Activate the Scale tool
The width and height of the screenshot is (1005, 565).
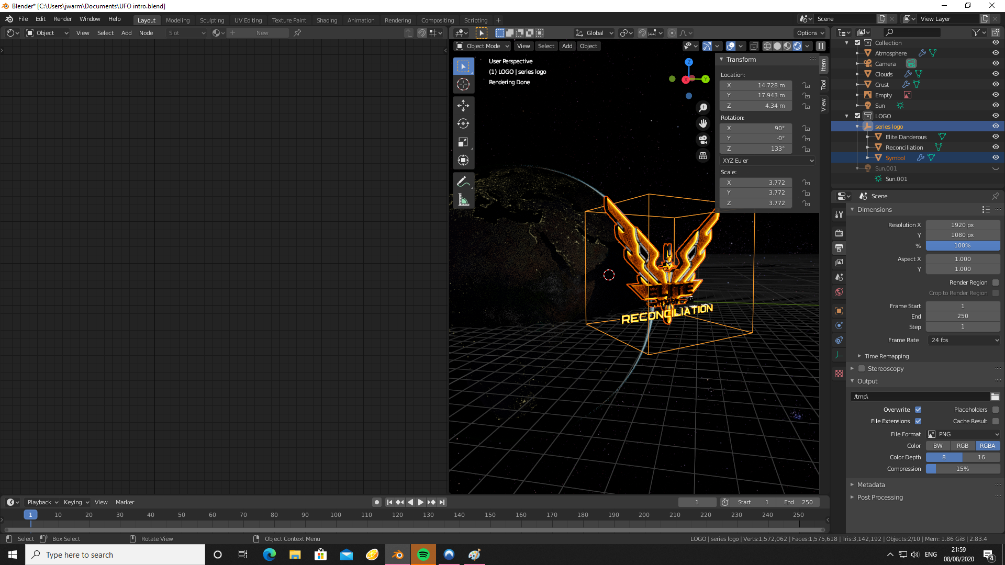[463, 142]
